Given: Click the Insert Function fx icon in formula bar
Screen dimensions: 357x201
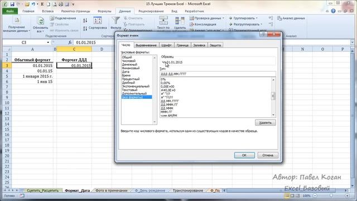Looking at the screenshot, I should 70,42.
